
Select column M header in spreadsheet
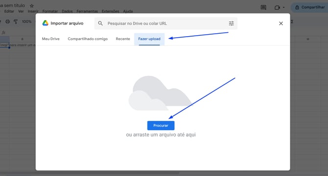coord(308,39)
